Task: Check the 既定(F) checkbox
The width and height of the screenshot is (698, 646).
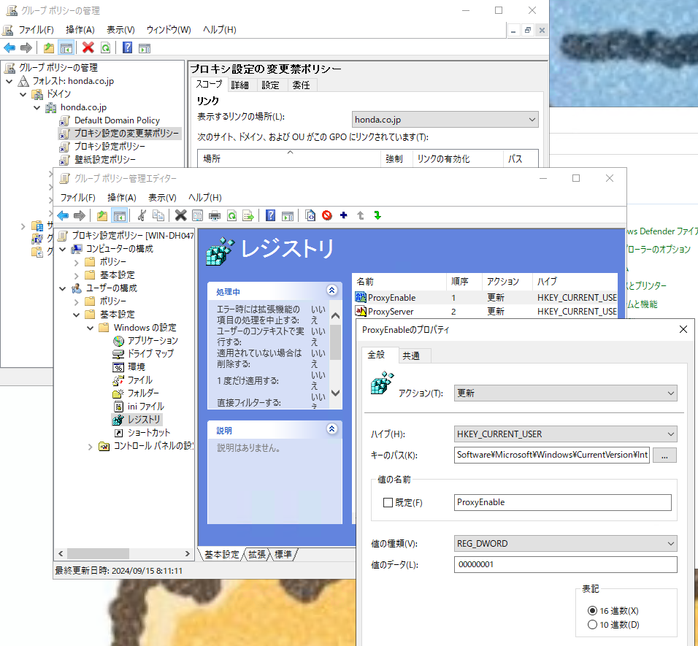Action: pyautogui.click(x=388, y=502)
